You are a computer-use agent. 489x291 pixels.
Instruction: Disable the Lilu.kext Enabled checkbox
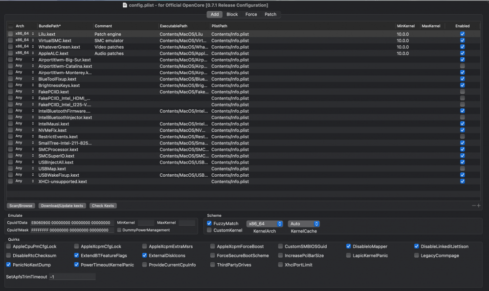coord(462,34)
